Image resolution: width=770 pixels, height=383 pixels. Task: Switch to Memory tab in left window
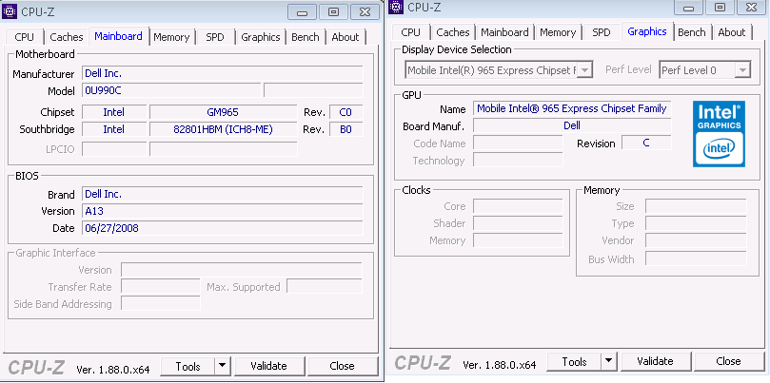171,37
